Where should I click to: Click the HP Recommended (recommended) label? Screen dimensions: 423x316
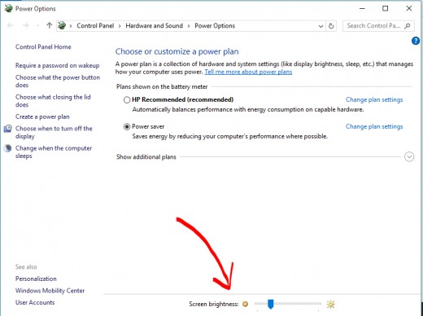pos(182,99)
